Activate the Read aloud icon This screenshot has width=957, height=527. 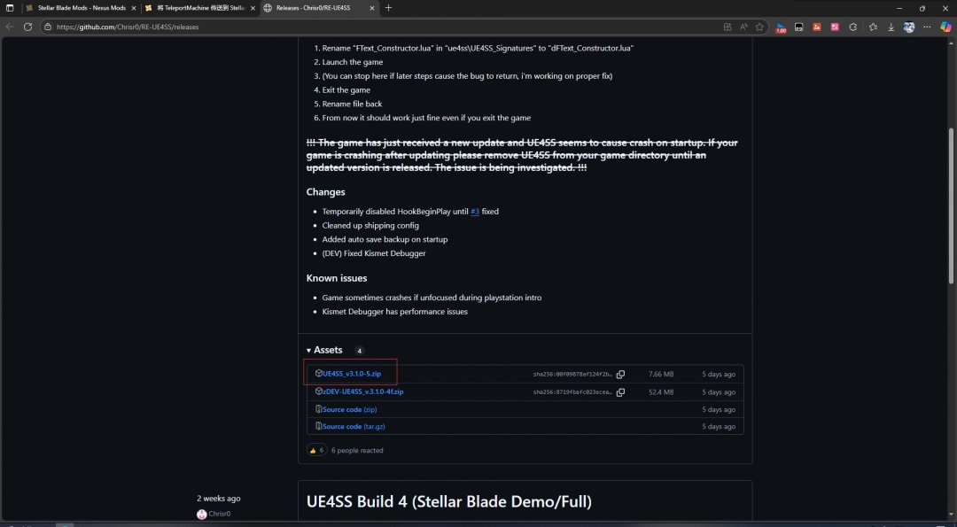743,27
